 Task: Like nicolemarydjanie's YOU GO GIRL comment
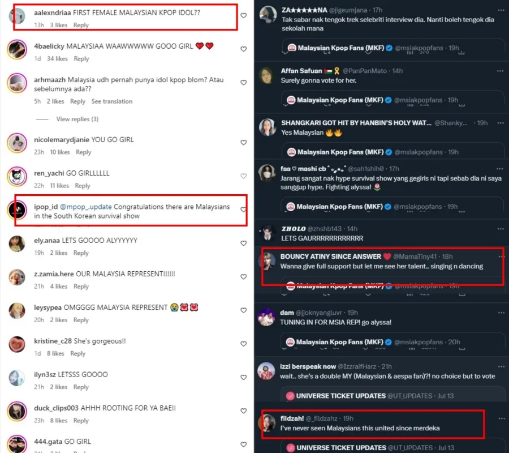pos(244,143)
